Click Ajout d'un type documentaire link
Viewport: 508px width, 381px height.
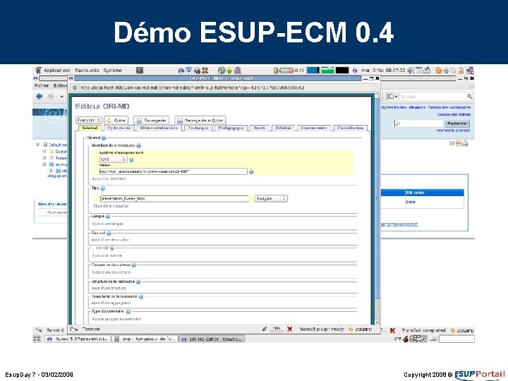[x=116, y=319]
